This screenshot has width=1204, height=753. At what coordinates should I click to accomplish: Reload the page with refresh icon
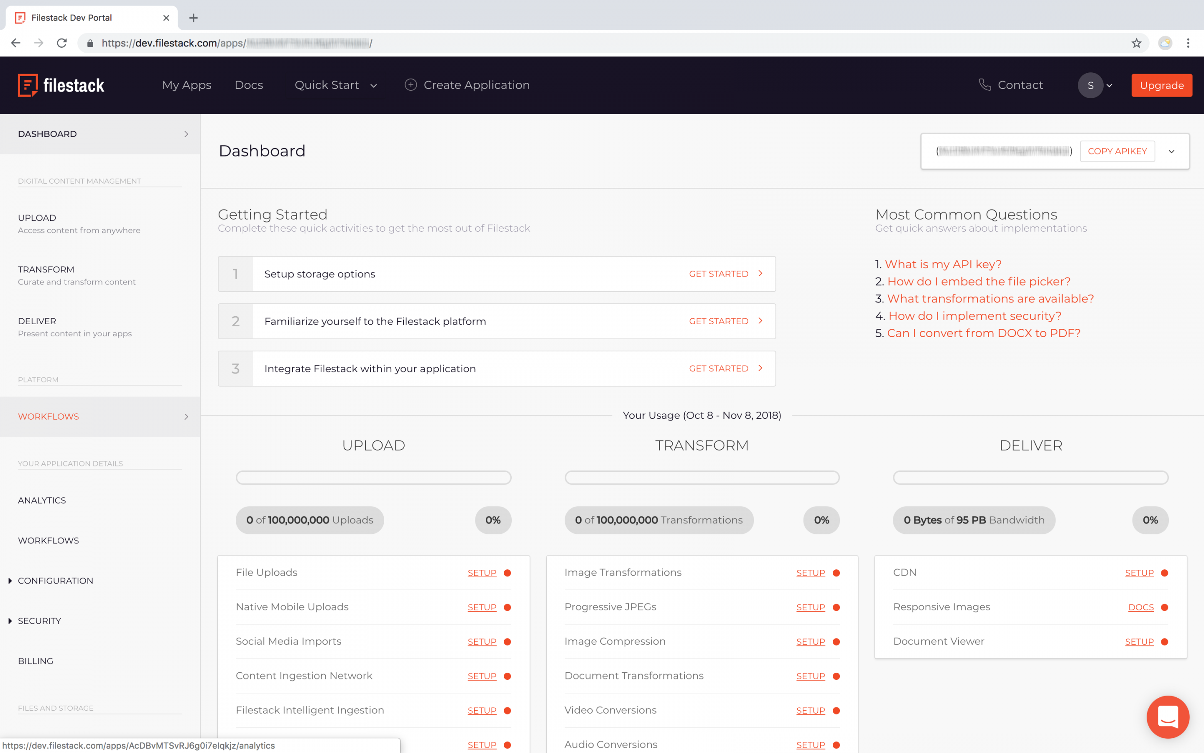[62, 44]
